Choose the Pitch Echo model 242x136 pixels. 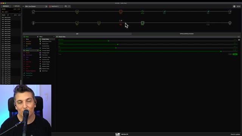coord(45,55)
